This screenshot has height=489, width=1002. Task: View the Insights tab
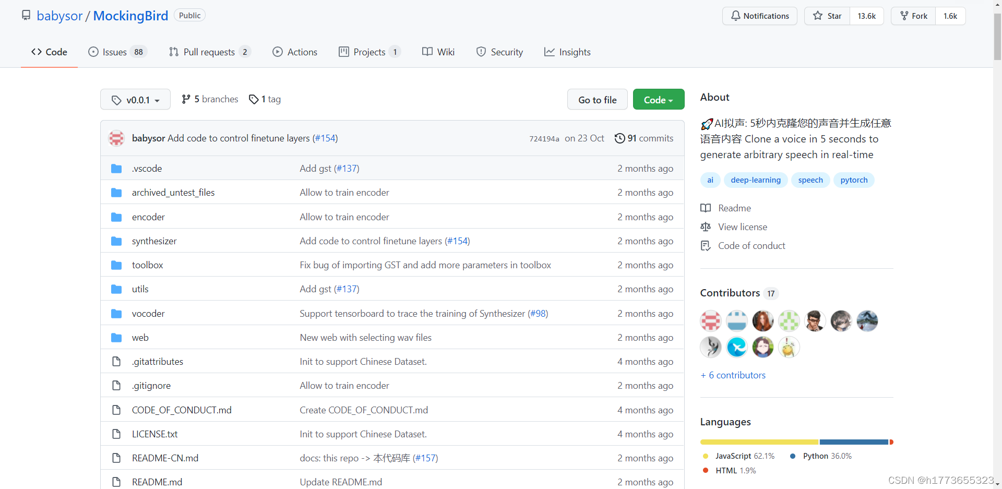tap(567, 52)
